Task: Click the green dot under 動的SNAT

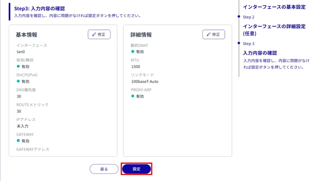Action: (x=133, y=52)
